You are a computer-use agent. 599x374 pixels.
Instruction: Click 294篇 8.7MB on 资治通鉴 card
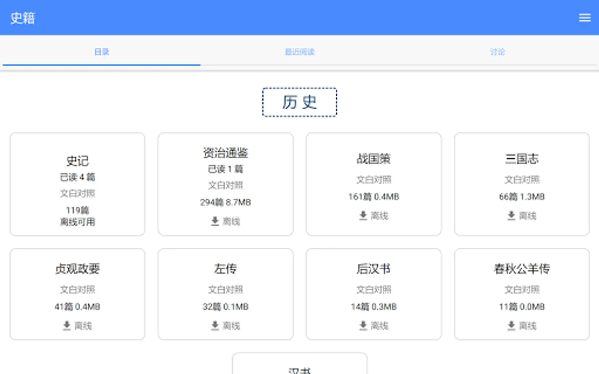pos(225,202)
